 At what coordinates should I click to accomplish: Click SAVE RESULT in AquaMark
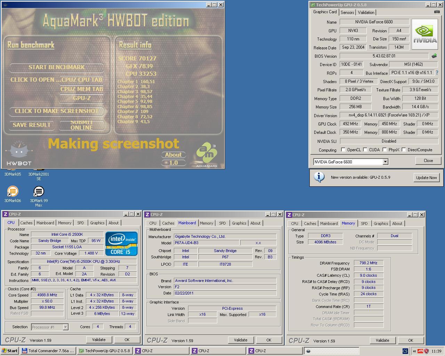click(32, 125)
